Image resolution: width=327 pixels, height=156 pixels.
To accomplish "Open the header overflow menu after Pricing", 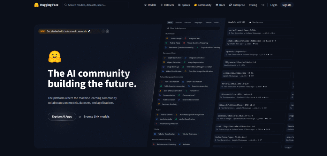I will coord(262,5).
